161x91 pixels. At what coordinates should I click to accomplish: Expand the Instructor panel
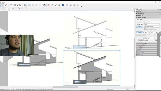[147, 55]
